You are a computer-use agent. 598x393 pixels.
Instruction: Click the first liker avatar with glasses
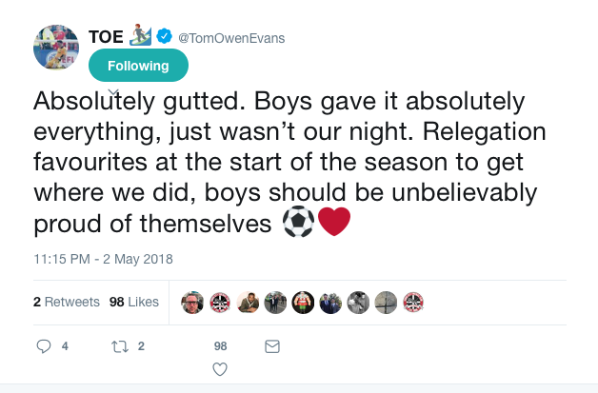pos(192,302)
